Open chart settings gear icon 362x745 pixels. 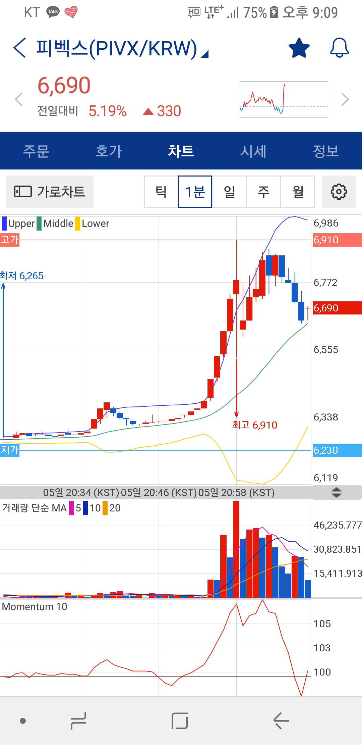[x=339, y=192]
